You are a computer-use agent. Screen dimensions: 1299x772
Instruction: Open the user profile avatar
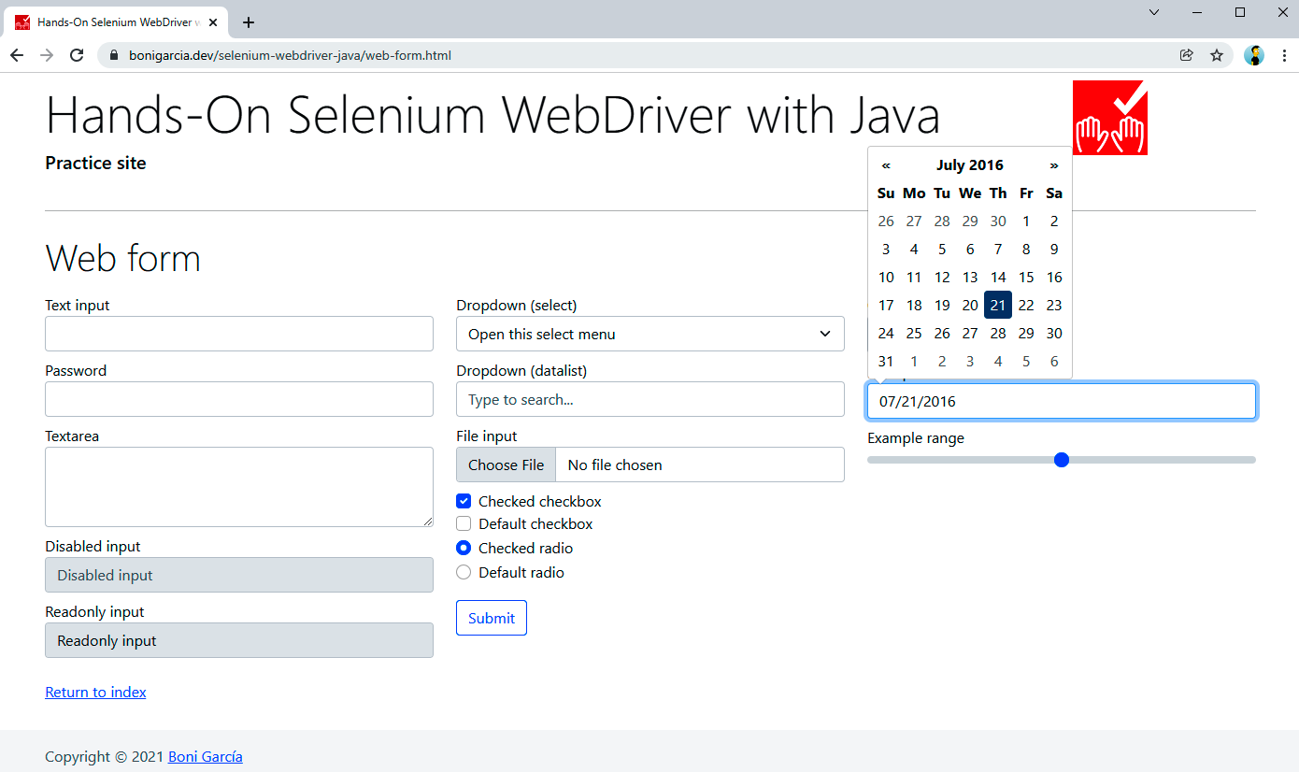pyautogui.click(x=1254, y=55)
